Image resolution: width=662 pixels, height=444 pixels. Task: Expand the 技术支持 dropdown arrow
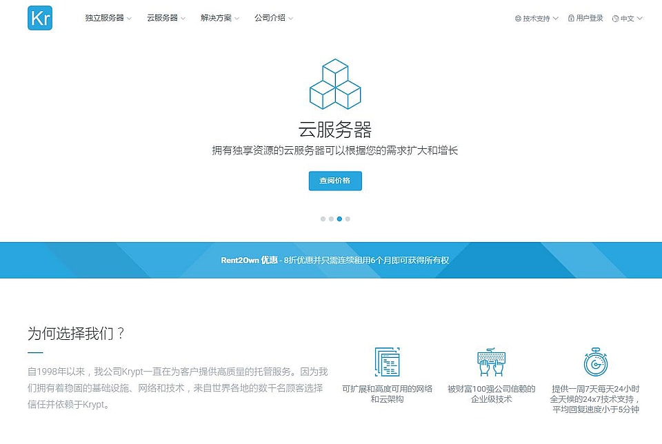click(x=556, y=19)
